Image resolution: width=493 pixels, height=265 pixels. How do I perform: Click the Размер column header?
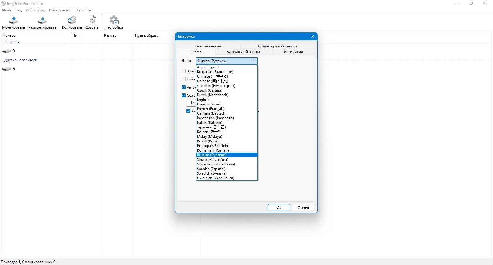(117, 35)
